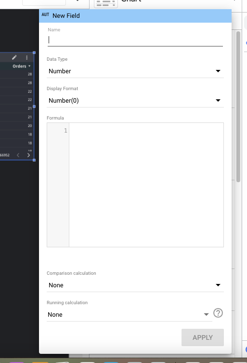This screenshot has width=247, height=363.
Task: Click the Name input field
Action: coord(135,40)
